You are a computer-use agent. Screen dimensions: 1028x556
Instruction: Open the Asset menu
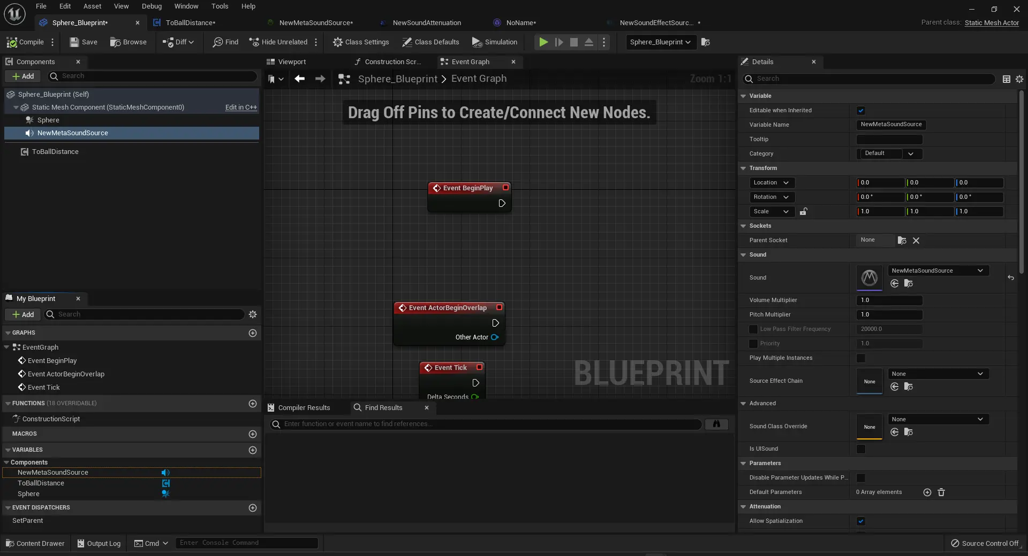click(x=92, y=6)
